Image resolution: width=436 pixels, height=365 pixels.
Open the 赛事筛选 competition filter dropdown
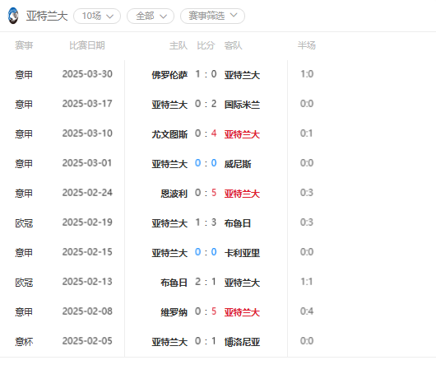[x=212, y=16]
